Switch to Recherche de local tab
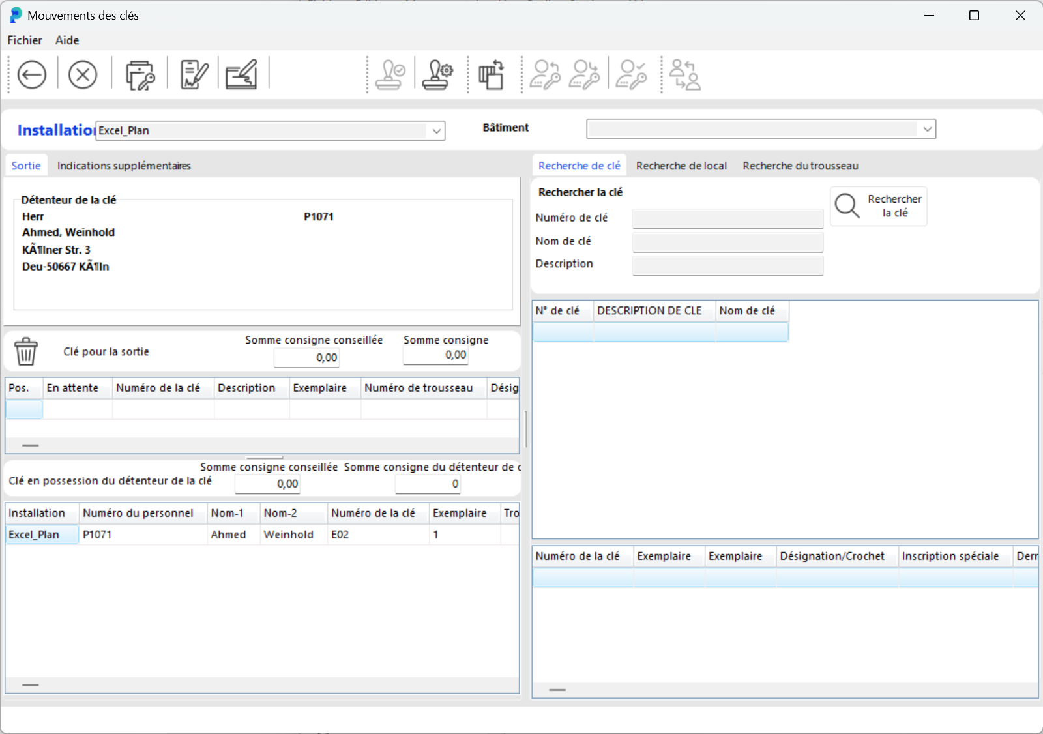1043x734 pixels. coord(681,166)
